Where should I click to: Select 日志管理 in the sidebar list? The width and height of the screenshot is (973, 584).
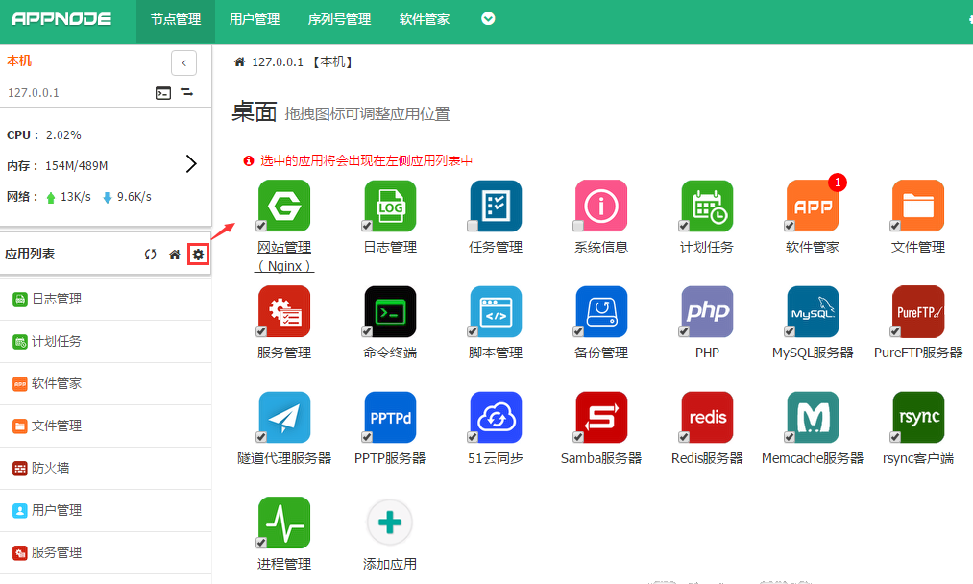[106, 299]
